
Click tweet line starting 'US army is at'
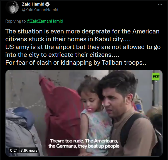point(83,47)
